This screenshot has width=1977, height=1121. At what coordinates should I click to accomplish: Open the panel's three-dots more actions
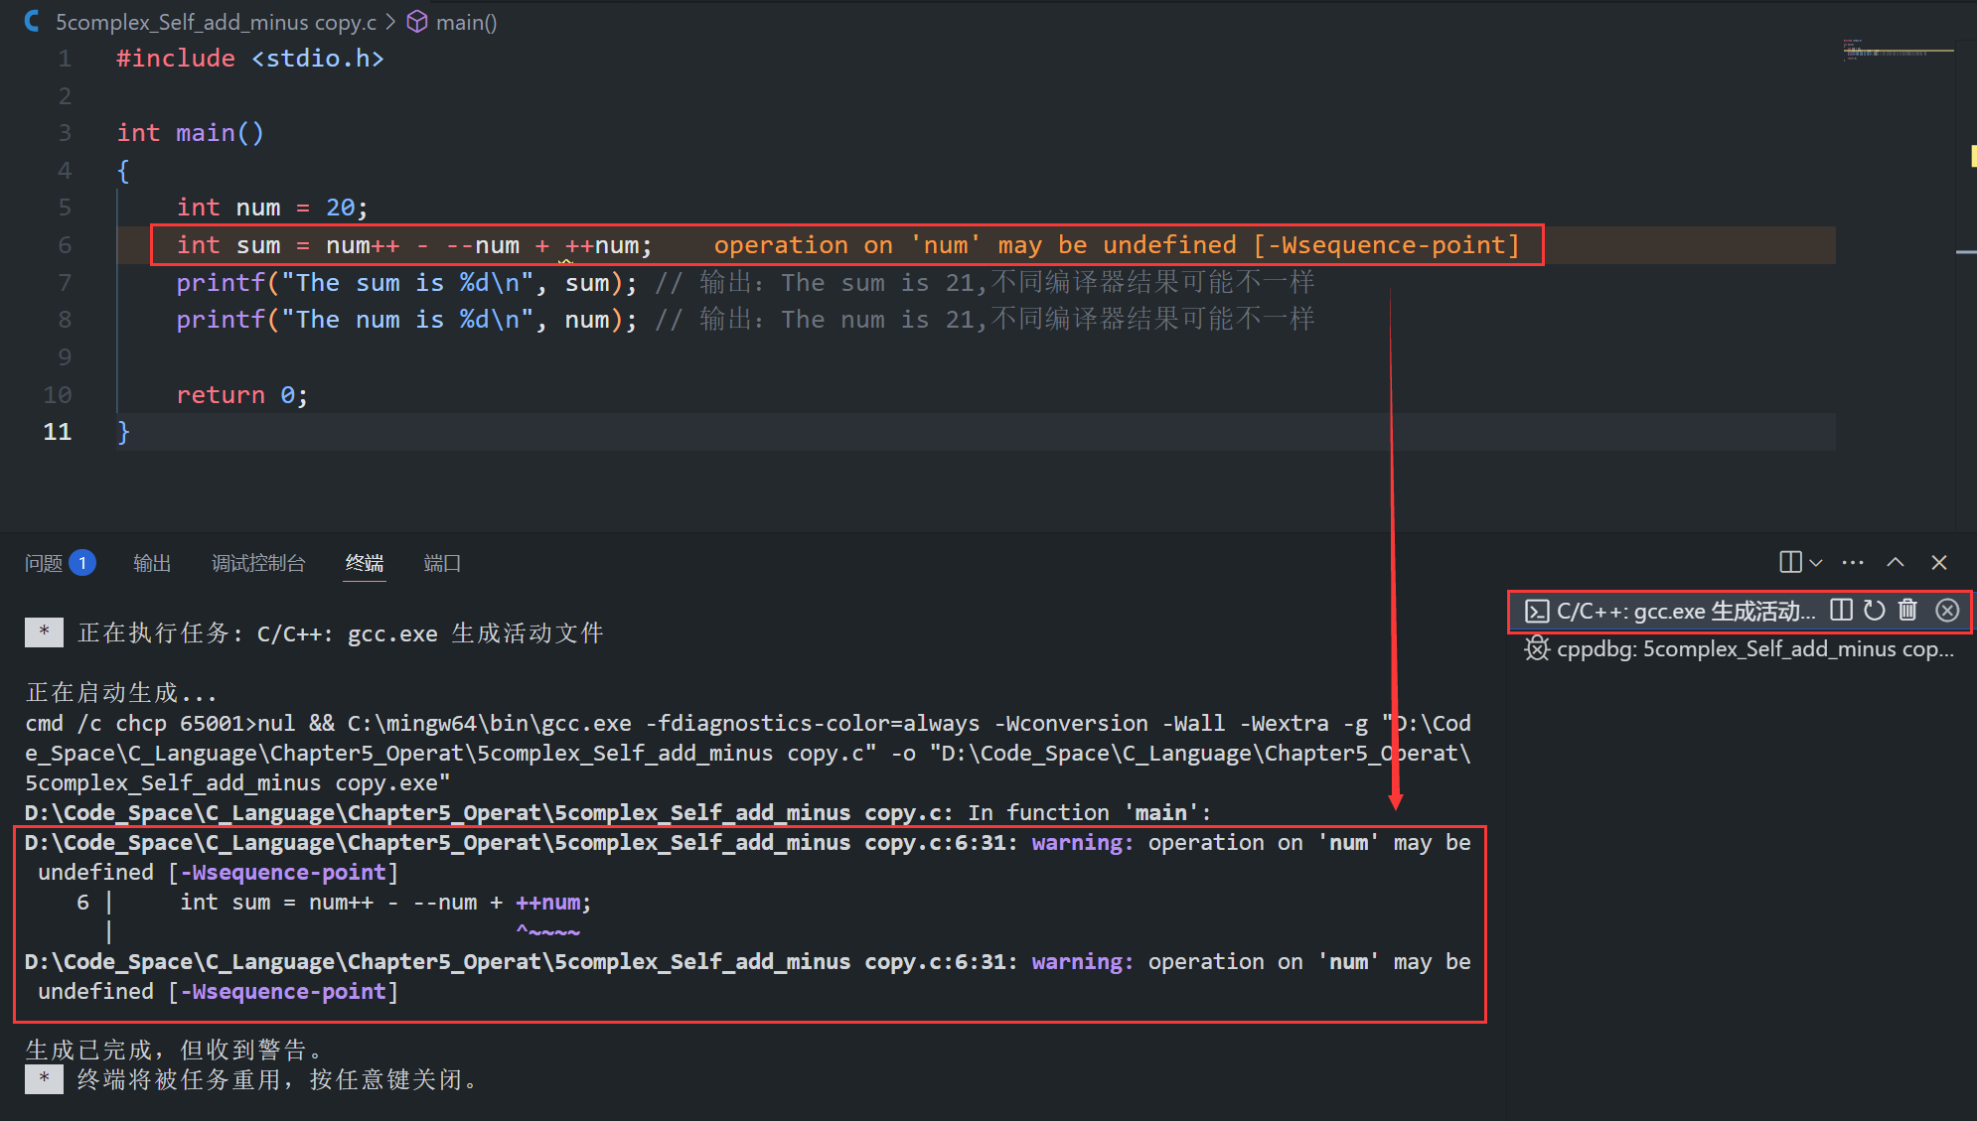pos(1853,563)
